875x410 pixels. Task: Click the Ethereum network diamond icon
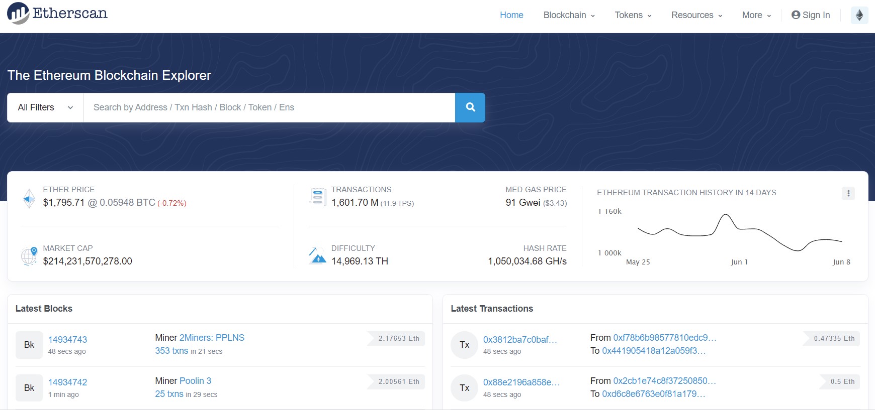[x=859, y=15]
